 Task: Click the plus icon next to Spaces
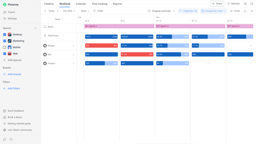point(35,28)
